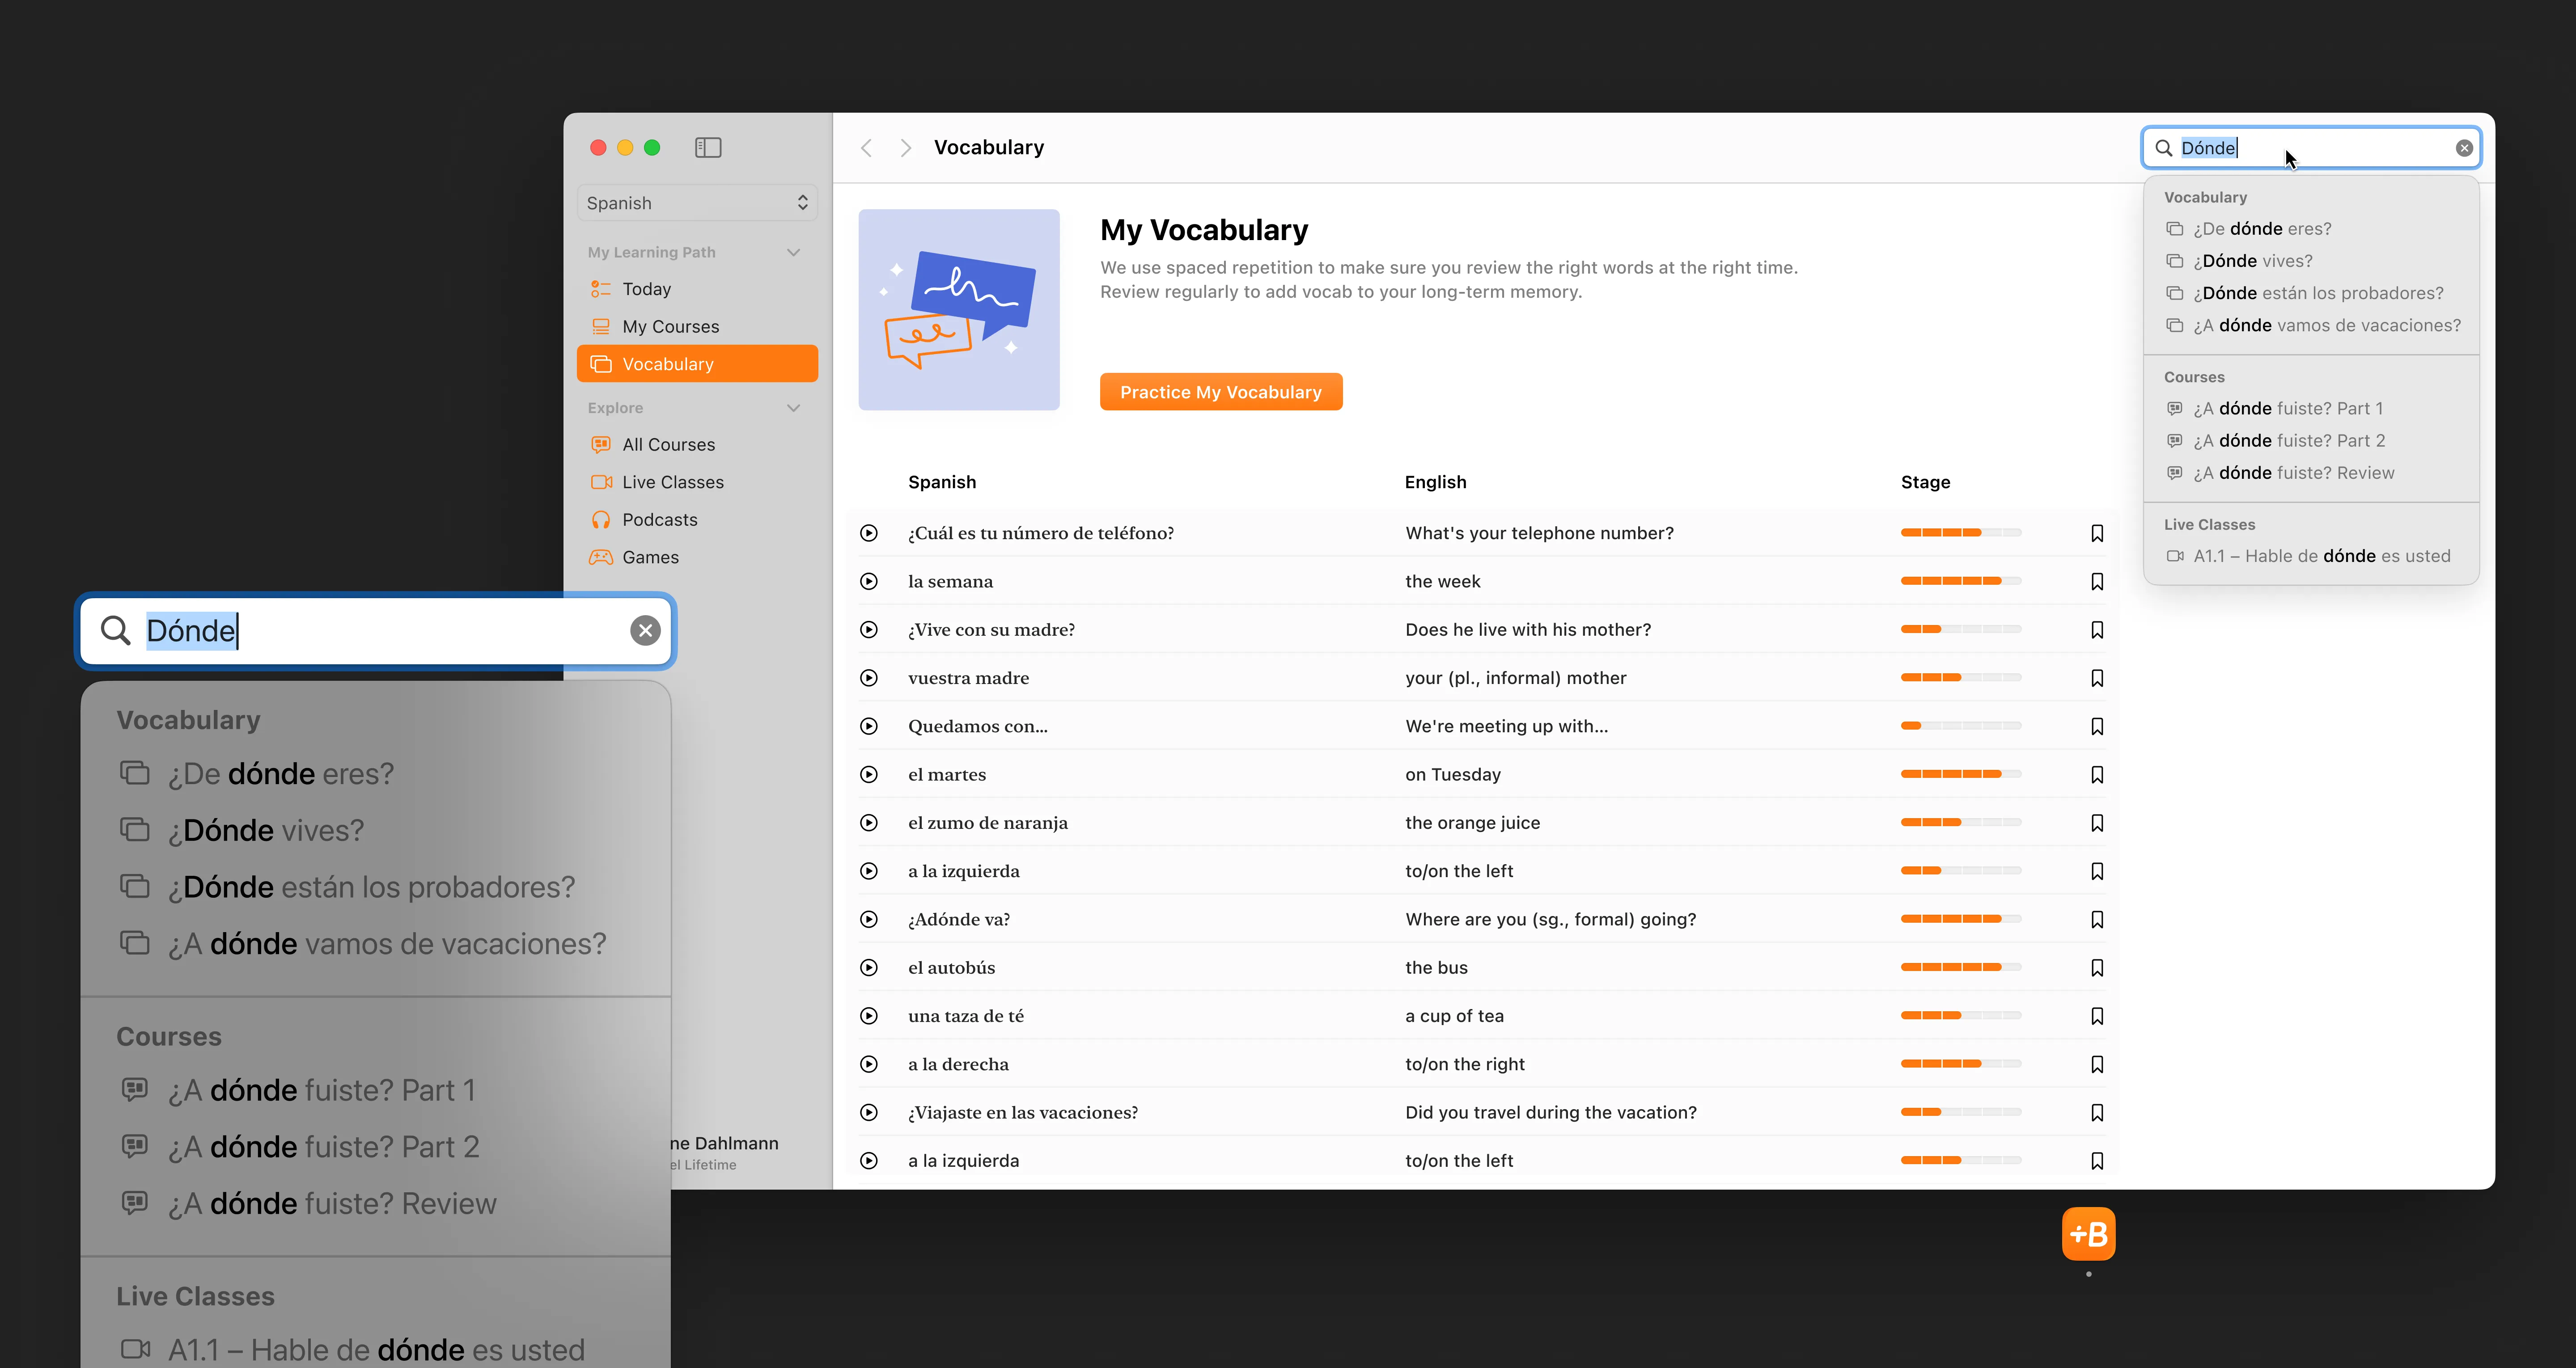Play audio for el martes
This screenshot has height=1368, width=2576.
[869, 774]
